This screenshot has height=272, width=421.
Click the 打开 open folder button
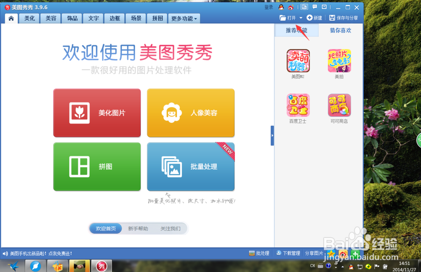pos(288,18)
